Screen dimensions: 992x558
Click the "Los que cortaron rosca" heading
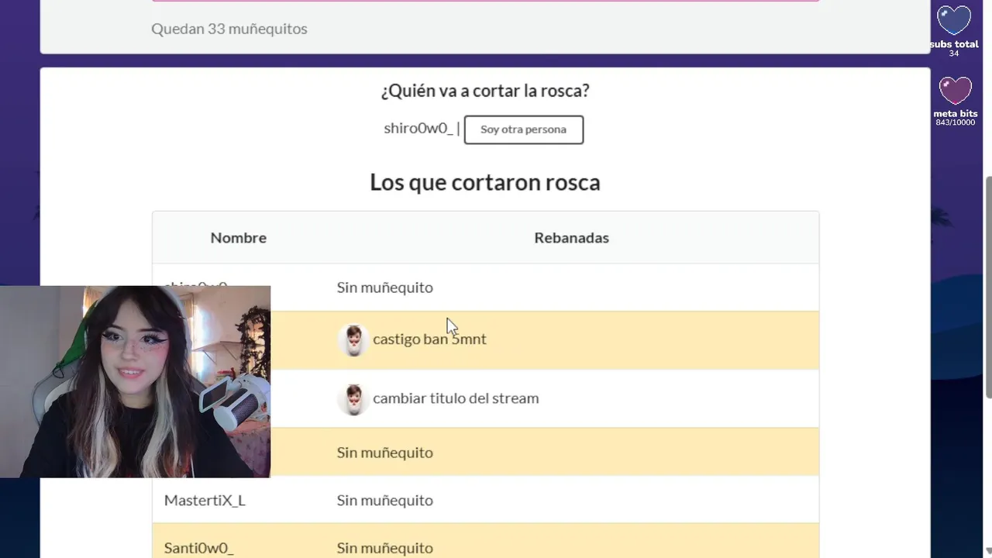[484, 182]
